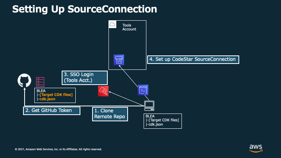The image size is (281, 158).
Task: Select the red SSO cloud search icon
Action: point(103,91)
